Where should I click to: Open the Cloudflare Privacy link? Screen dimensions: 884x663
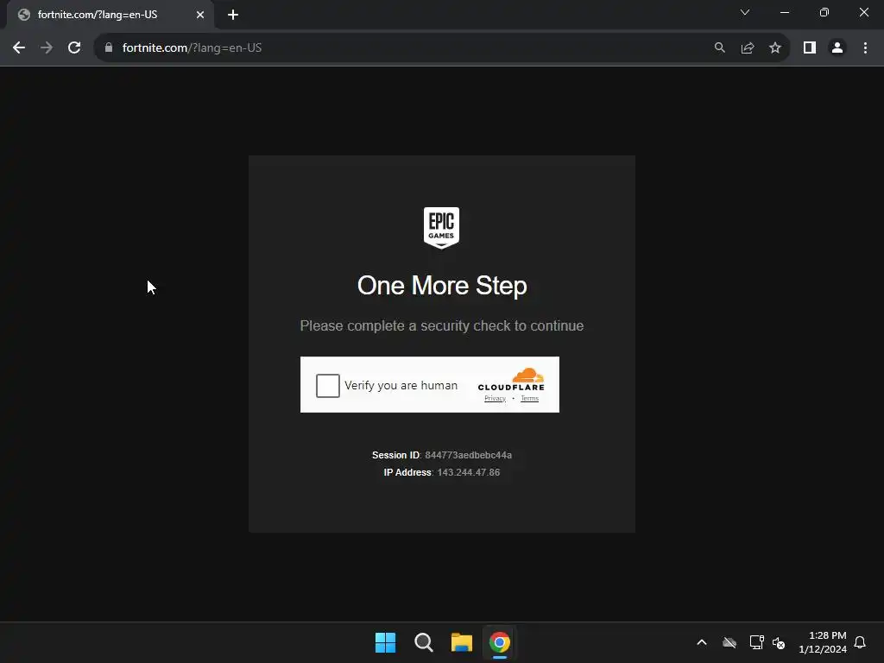point(495,399)
